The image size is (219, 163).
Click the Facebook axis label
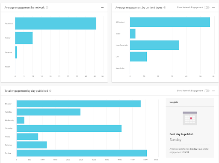(x=9, y=23)
